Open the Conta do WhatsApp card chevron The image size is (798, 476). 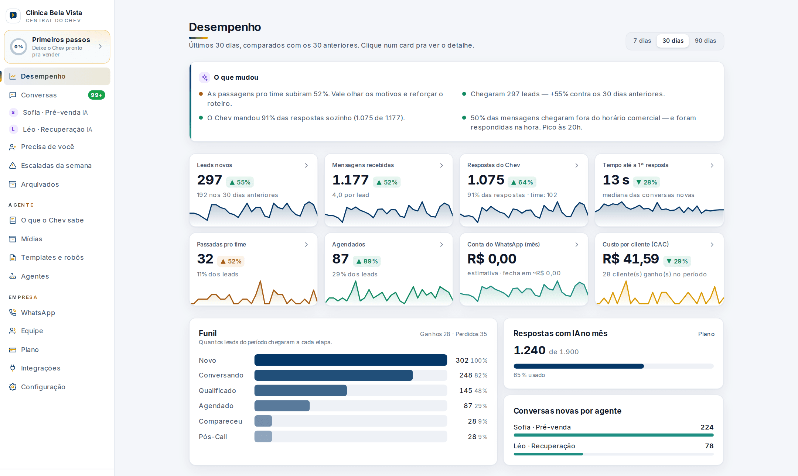coord(577,245)
